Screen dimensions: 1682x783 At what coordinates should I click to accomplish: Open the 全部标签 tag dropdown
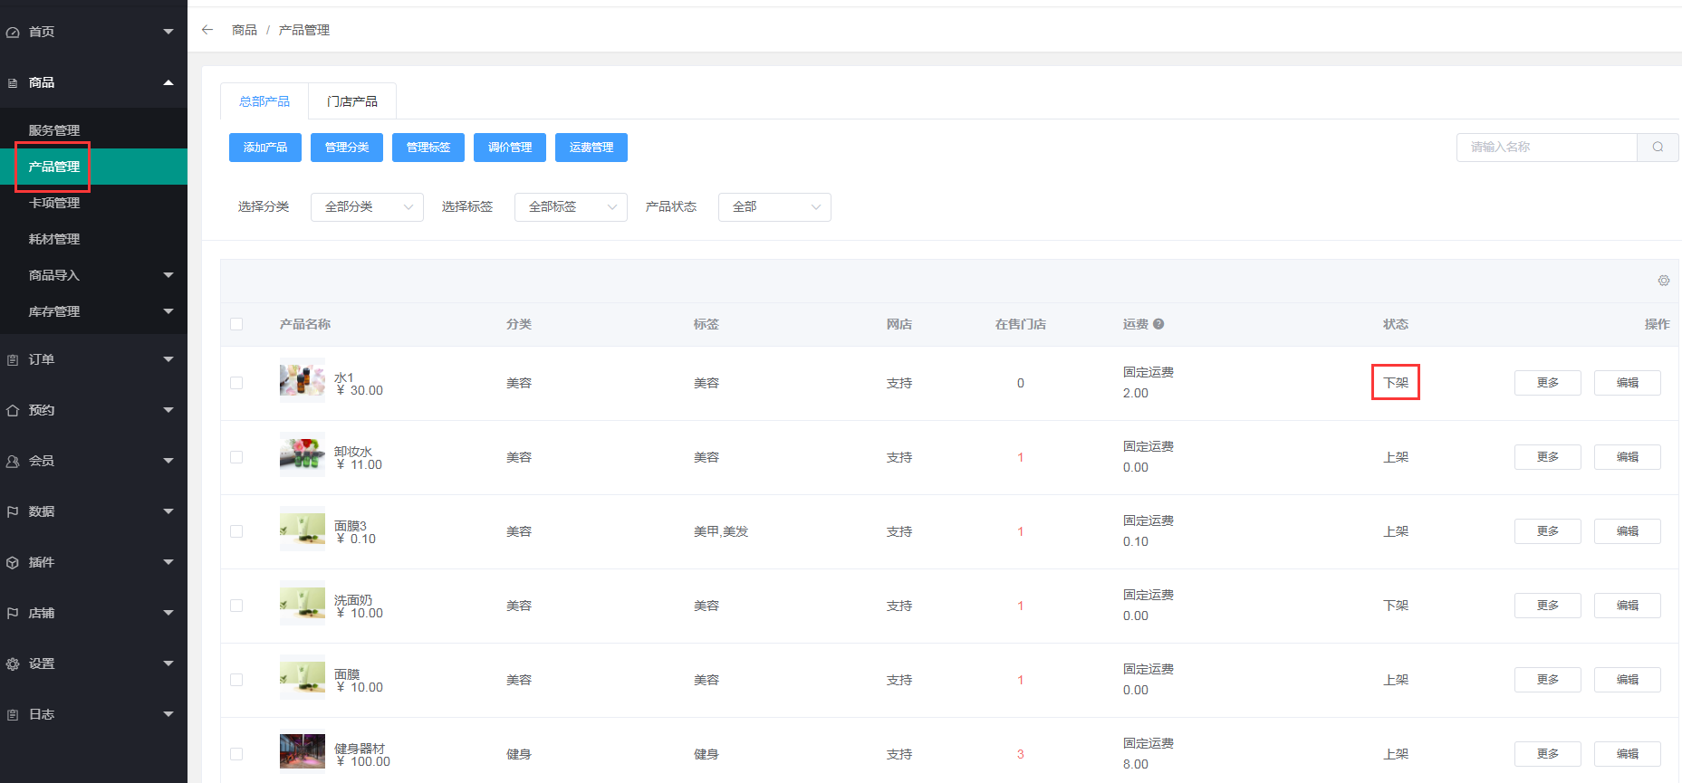click(x=571, y=207)
